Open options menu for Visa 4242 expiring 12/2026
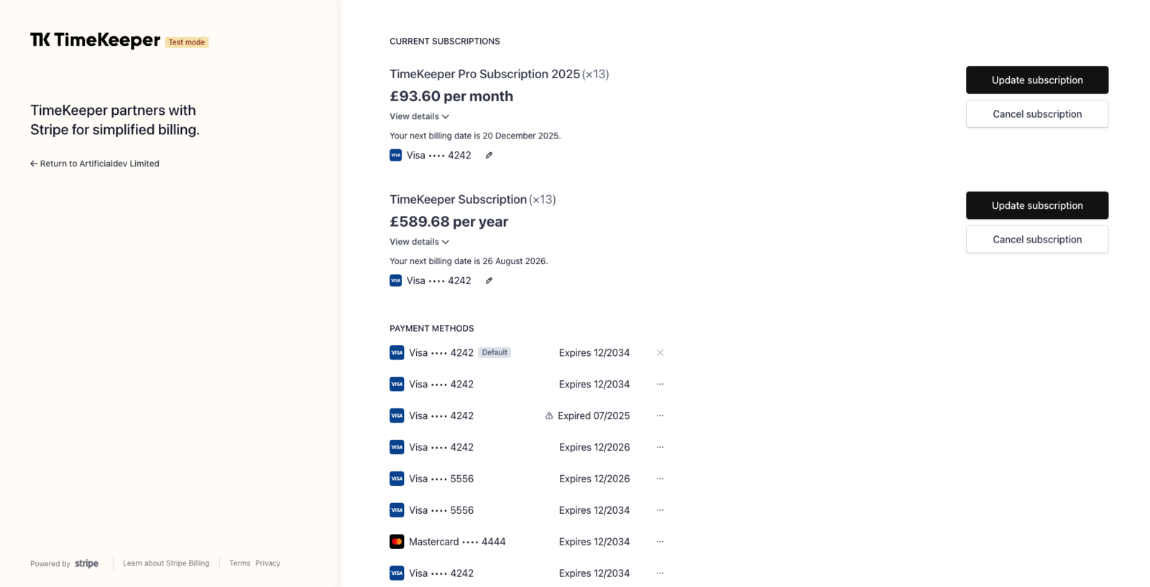This screenshot has width=1150, height=587. [660, 447]
